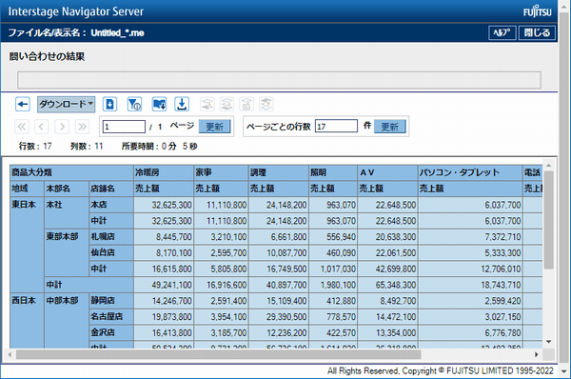Click the 店舗名 header cell
571x379 pixels.
click(x=111, y=189)
